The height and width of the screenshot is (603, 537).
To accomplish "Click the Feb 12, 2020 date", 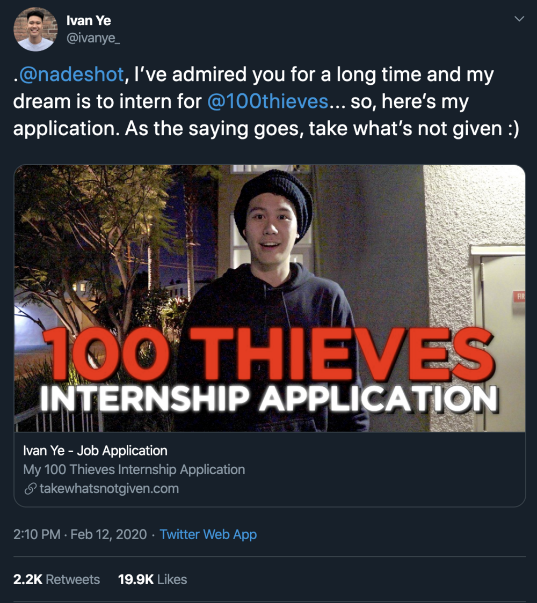I will 108,534.
